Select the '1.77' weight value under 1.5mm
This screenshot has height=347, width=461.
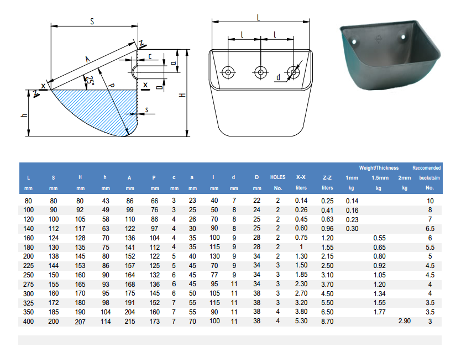(379, 312)
